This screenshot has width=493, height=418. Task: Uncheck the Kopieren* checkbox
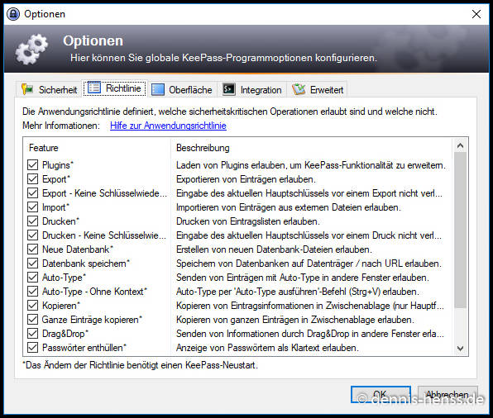click(x=33, y=306)
